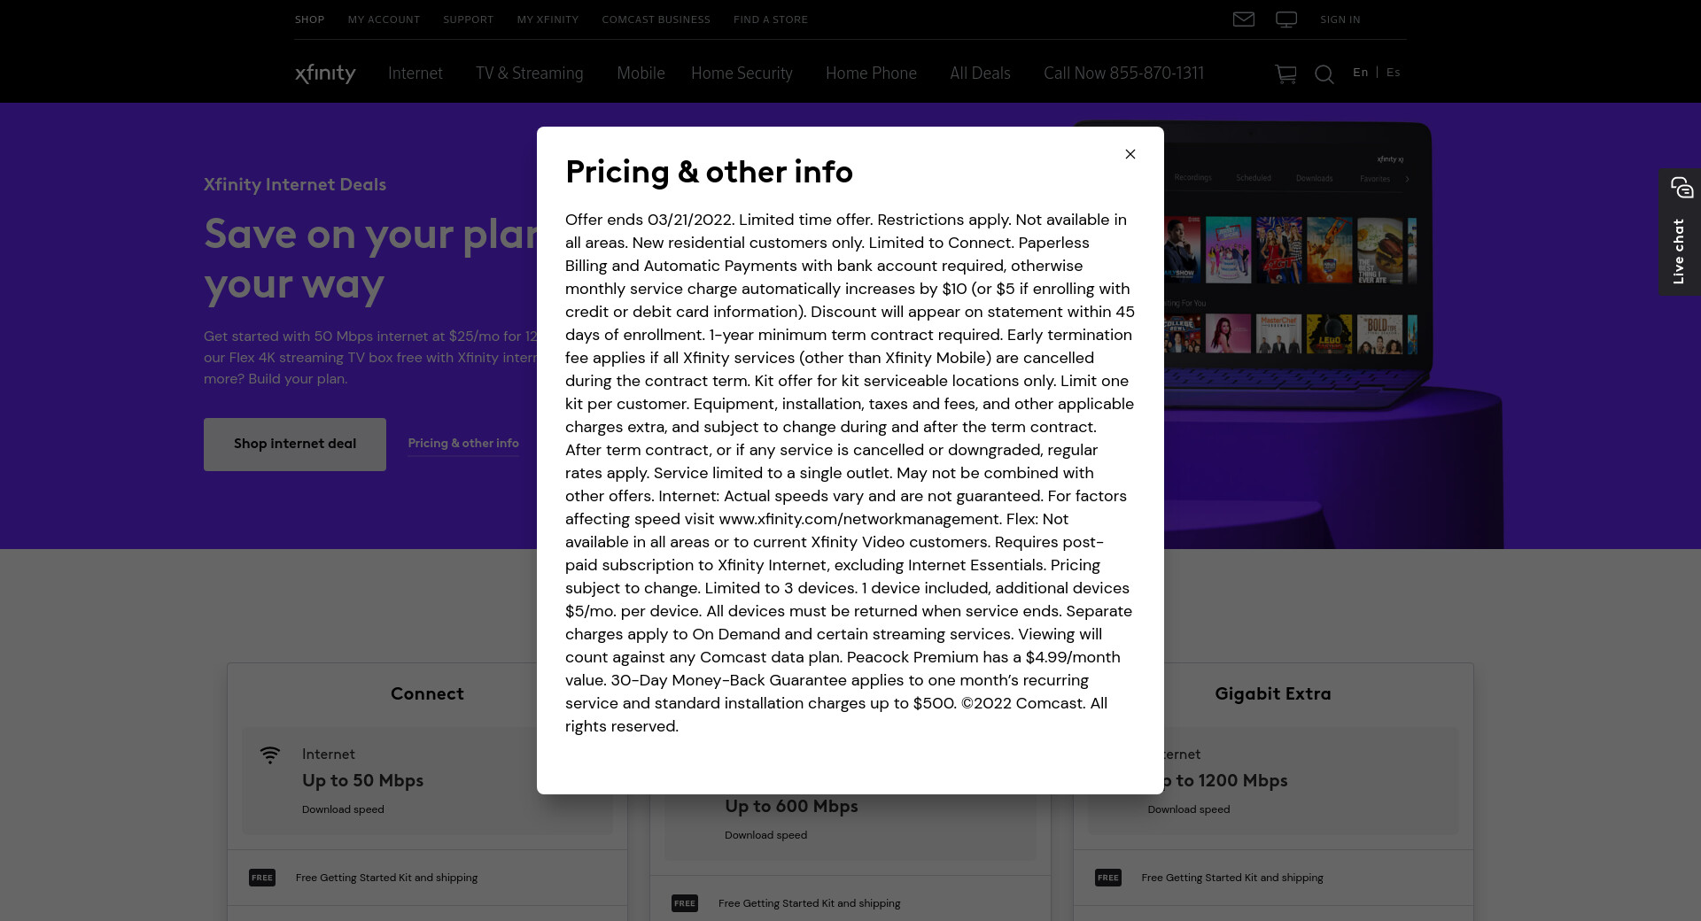The image size is (1701, 921).
Task: Open FIND A STORE link
Action: click(770, 19)
